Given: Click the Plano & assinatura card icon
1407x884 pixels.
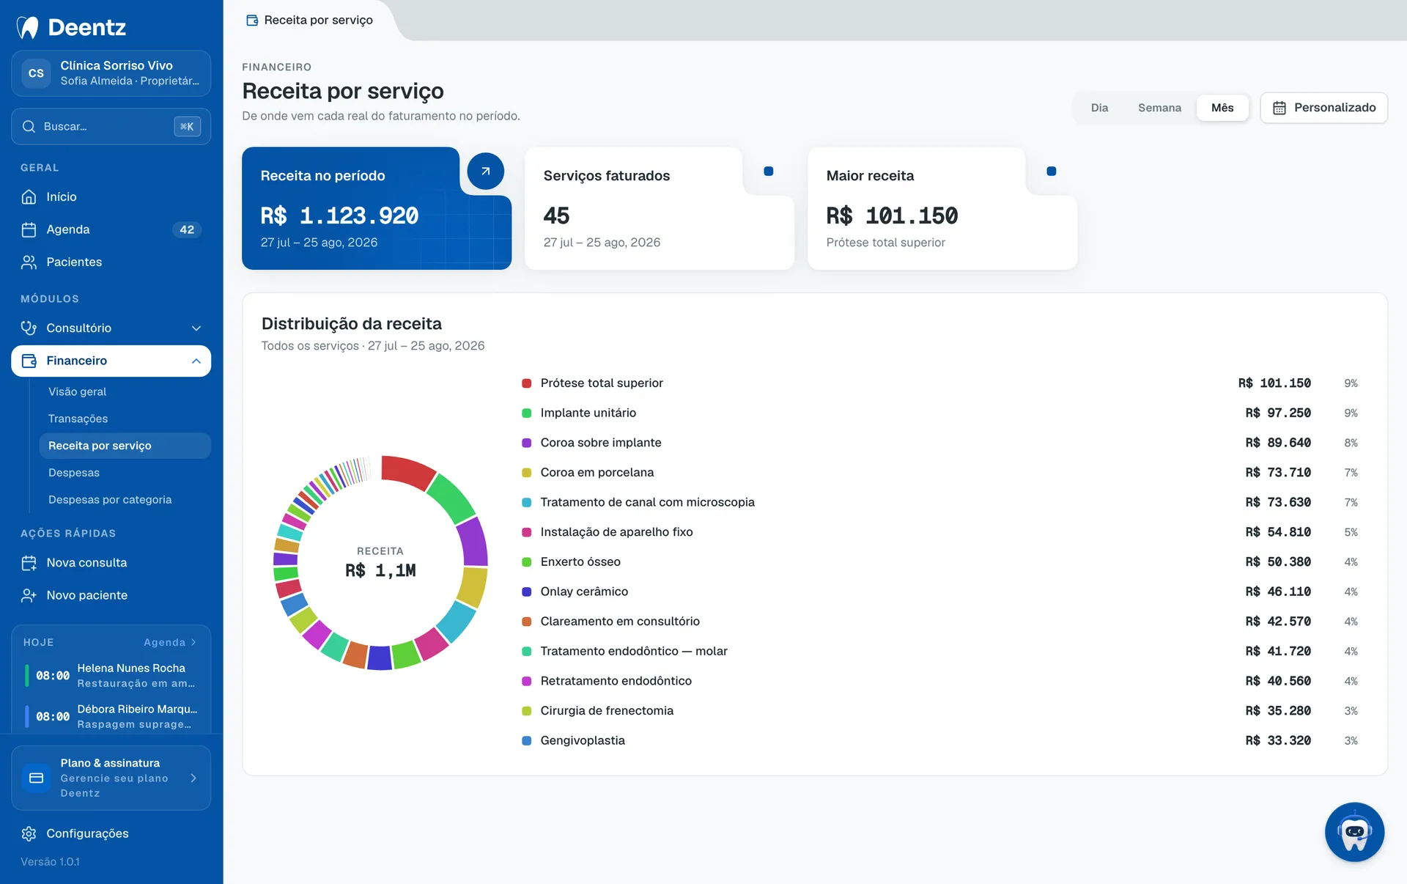Looking at the screenshot, I should (36, 778).
